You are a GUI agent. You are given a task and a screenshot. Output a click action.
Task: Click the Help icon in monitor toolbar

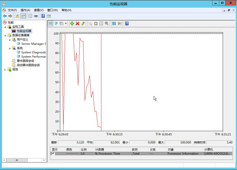[x=127, y=24]
